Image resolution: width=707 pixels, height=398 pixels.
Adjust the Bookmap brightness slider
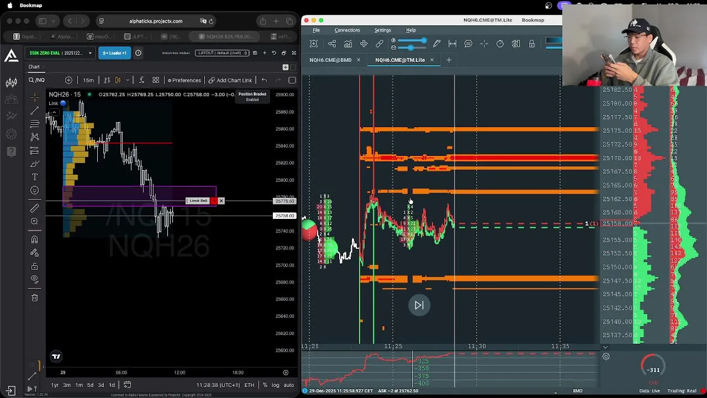(x=411, y=40)
